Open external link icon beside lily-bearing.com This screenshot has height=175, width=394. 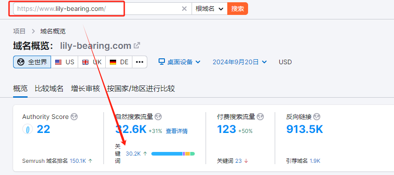click(x=137, y=46)
